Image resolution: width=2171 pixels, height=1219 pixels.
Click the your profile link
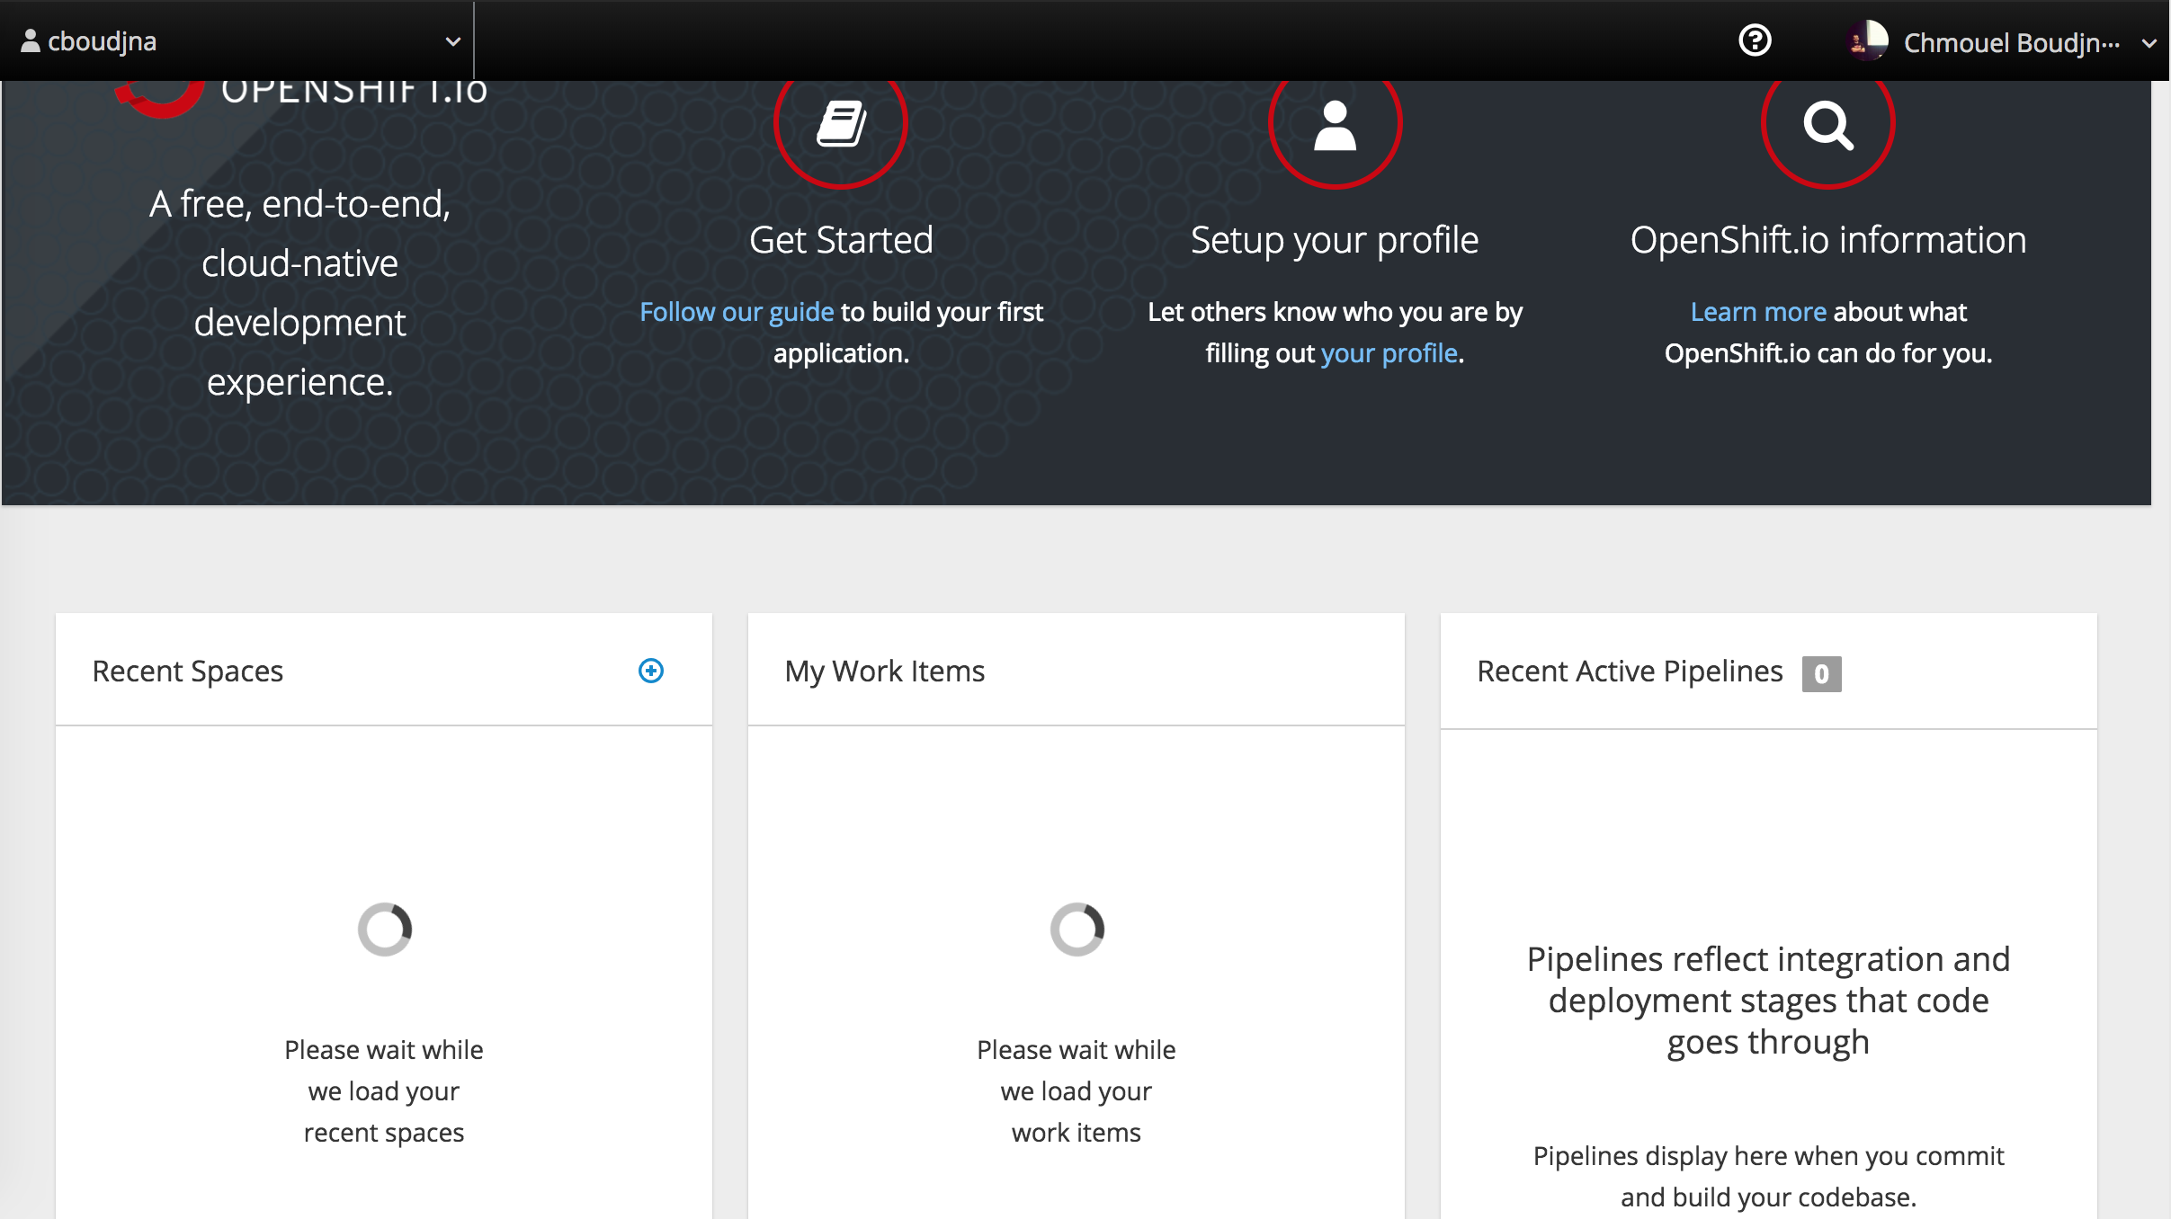(1390, 353)
